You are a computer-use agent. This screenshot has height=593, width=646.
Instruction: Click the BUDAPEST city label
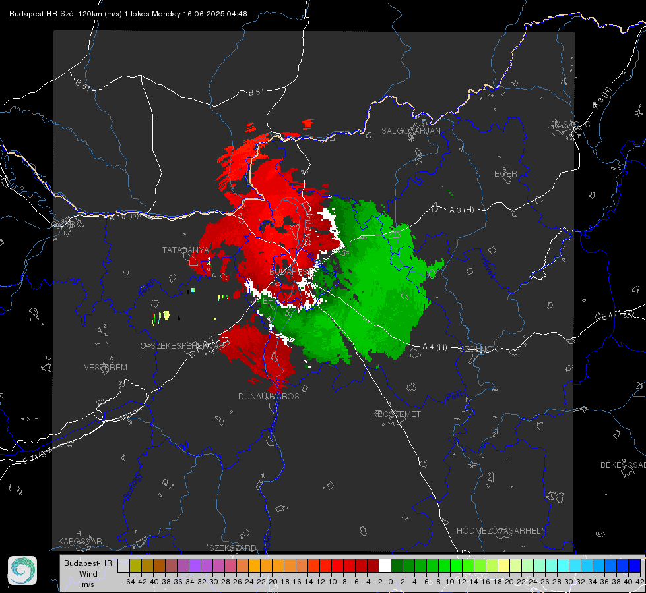[289, 272]
